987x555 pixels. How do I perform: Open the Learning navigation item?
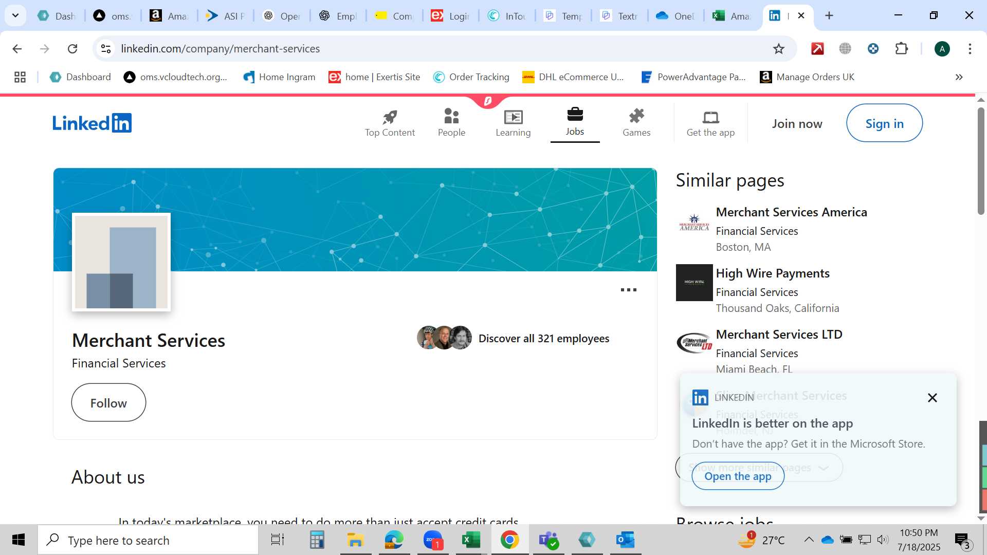point(513,123)
